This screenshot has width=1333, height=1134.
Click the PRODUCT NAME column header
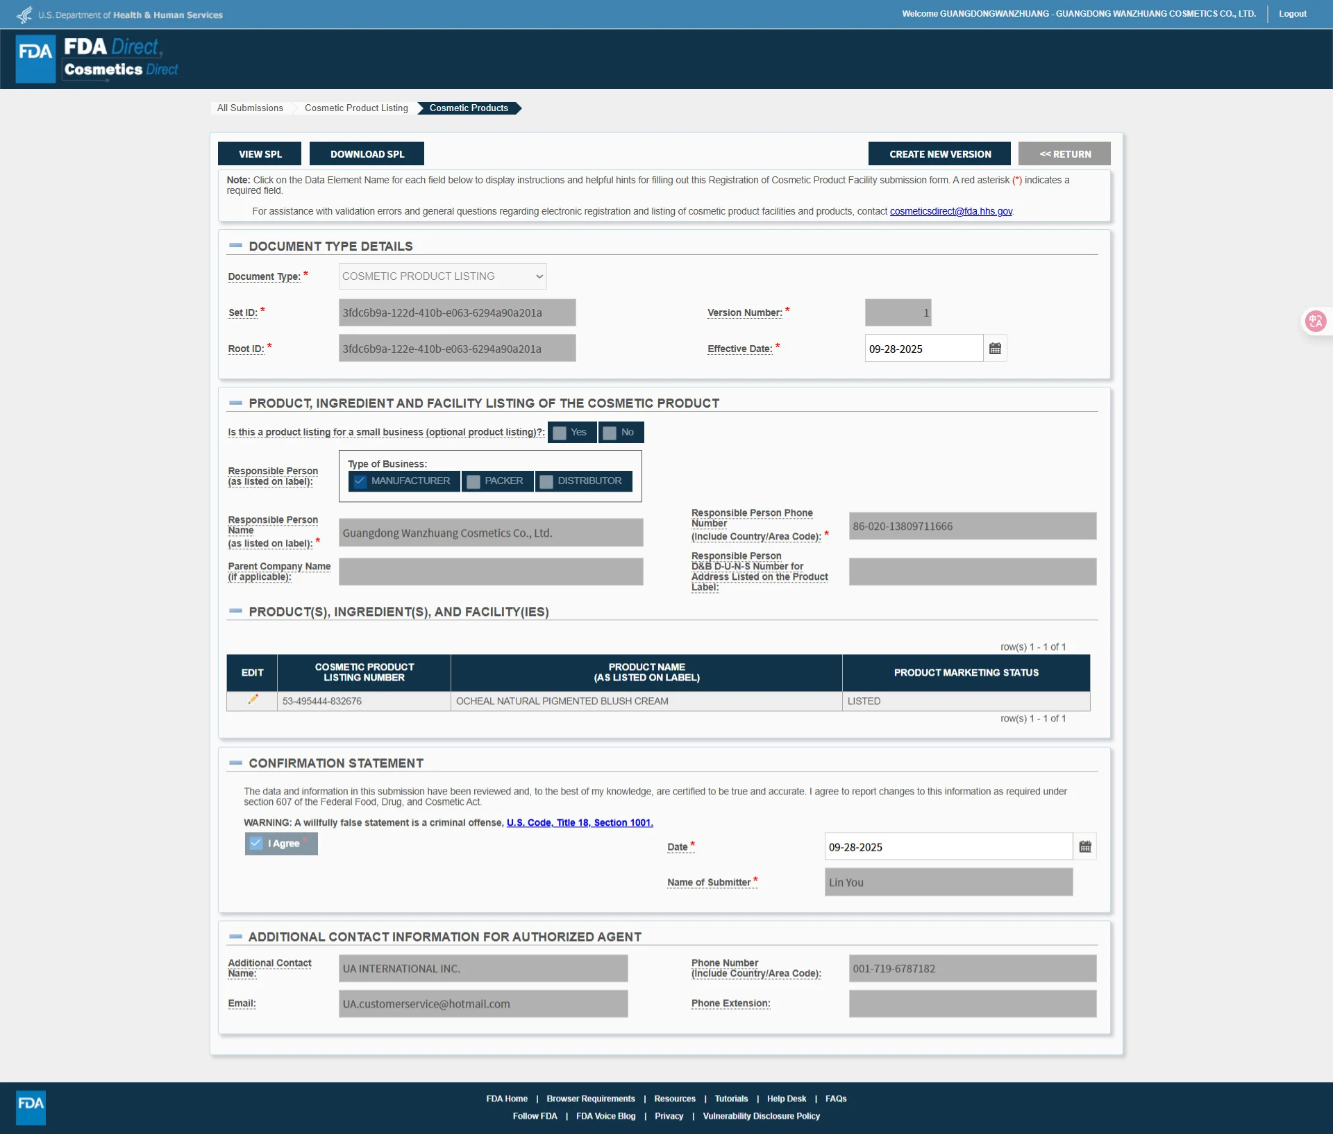(x=646, y=672)
